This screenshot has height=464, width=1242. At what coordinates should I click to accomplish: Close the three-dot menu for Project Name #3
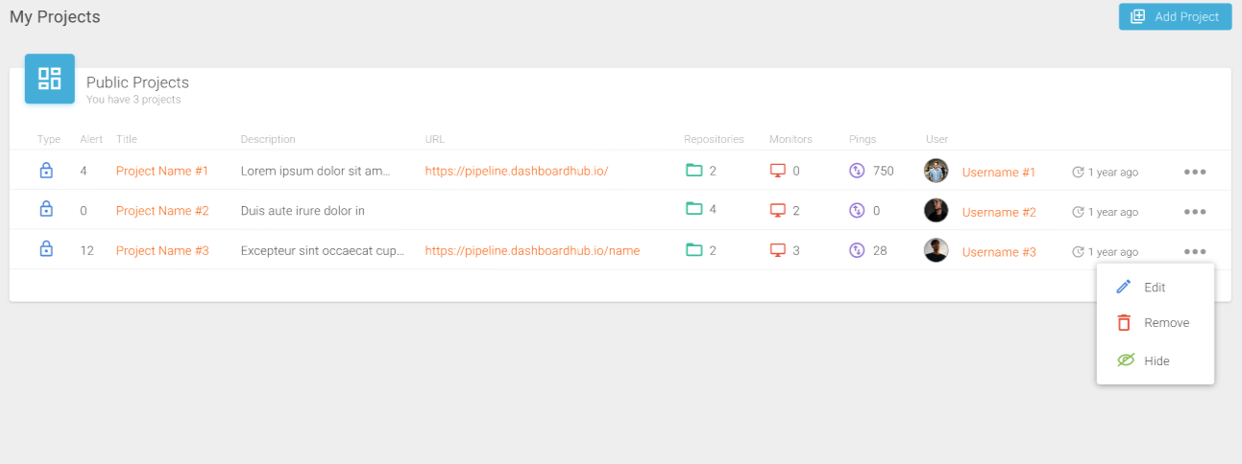pyautogui.click(x=1195, y=252)
